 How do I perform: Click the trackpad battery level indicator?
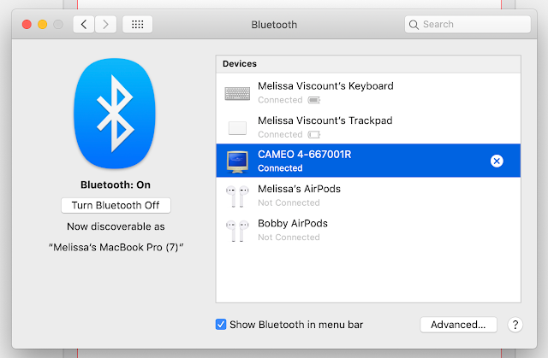pyautogui.click(x=314, y=134)
